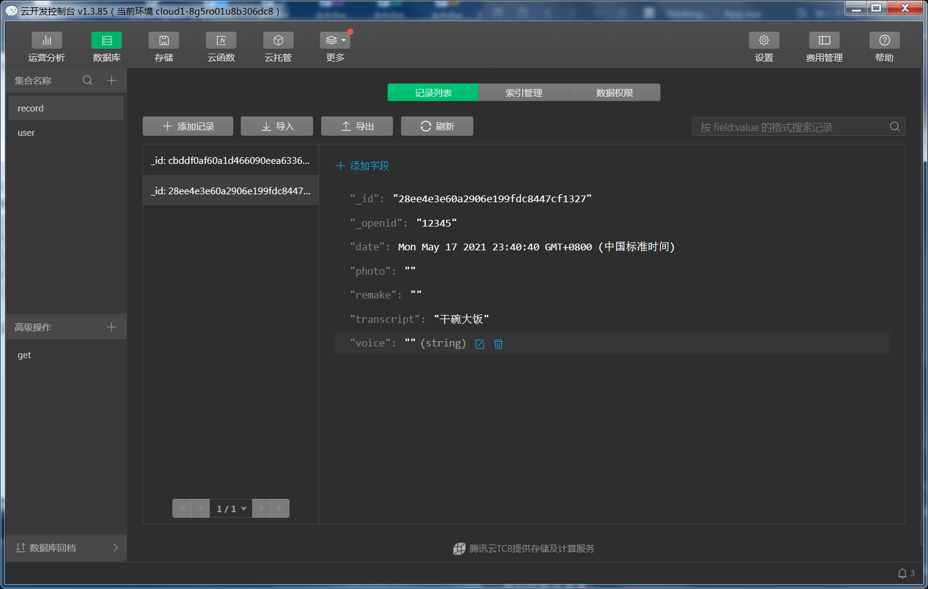Image resolution: width=928 pixels, height=589 pixels.
Task: Select the user collection
Action: 66,132
